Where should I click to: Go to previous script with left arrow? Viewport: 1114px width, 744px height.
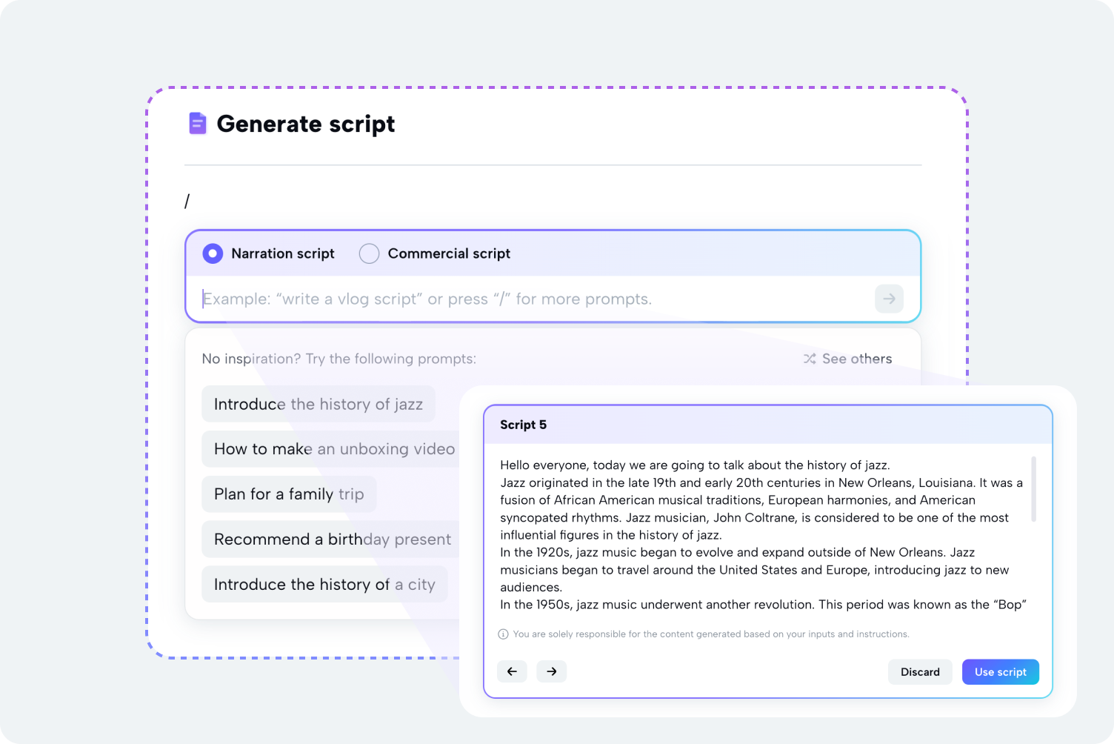[x=512, y=671]
